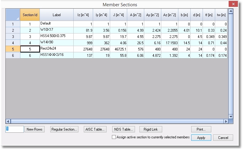
Task: Click the Regular Section button
Action: click(64, 129)
